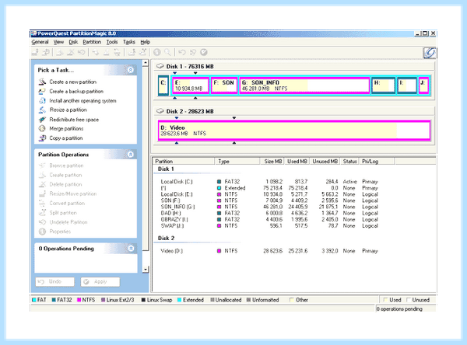
Task: Select the C: partition block on Disk 1
Action: coord(163,85)
